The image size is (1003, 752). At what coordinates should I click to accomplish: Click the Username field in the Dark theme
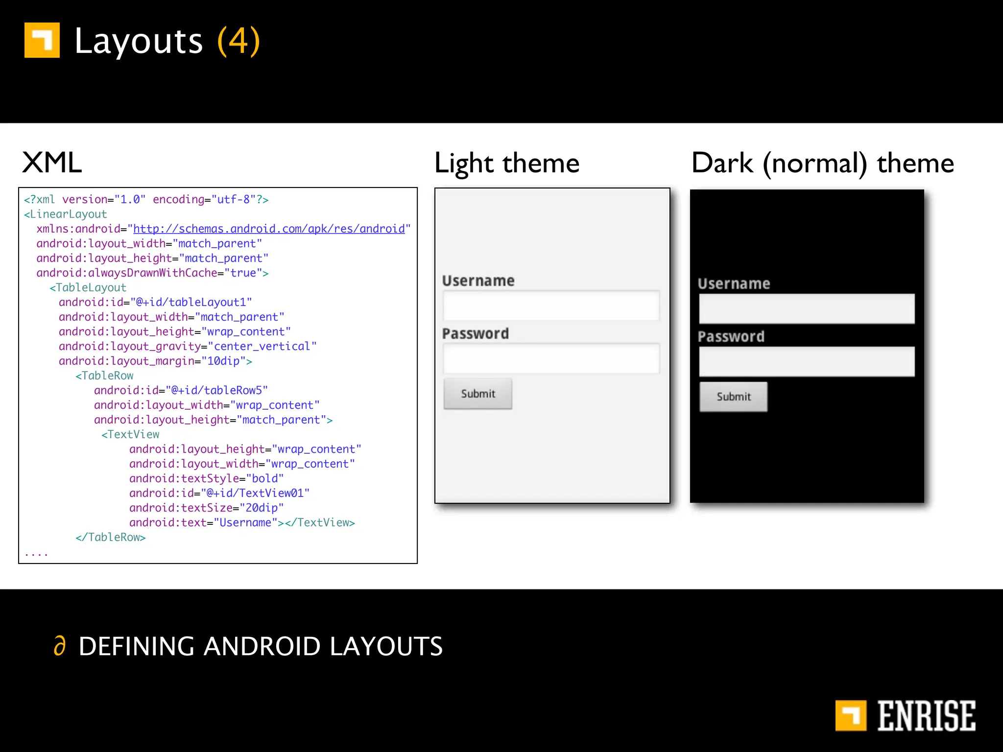click(x=807, y=308)
